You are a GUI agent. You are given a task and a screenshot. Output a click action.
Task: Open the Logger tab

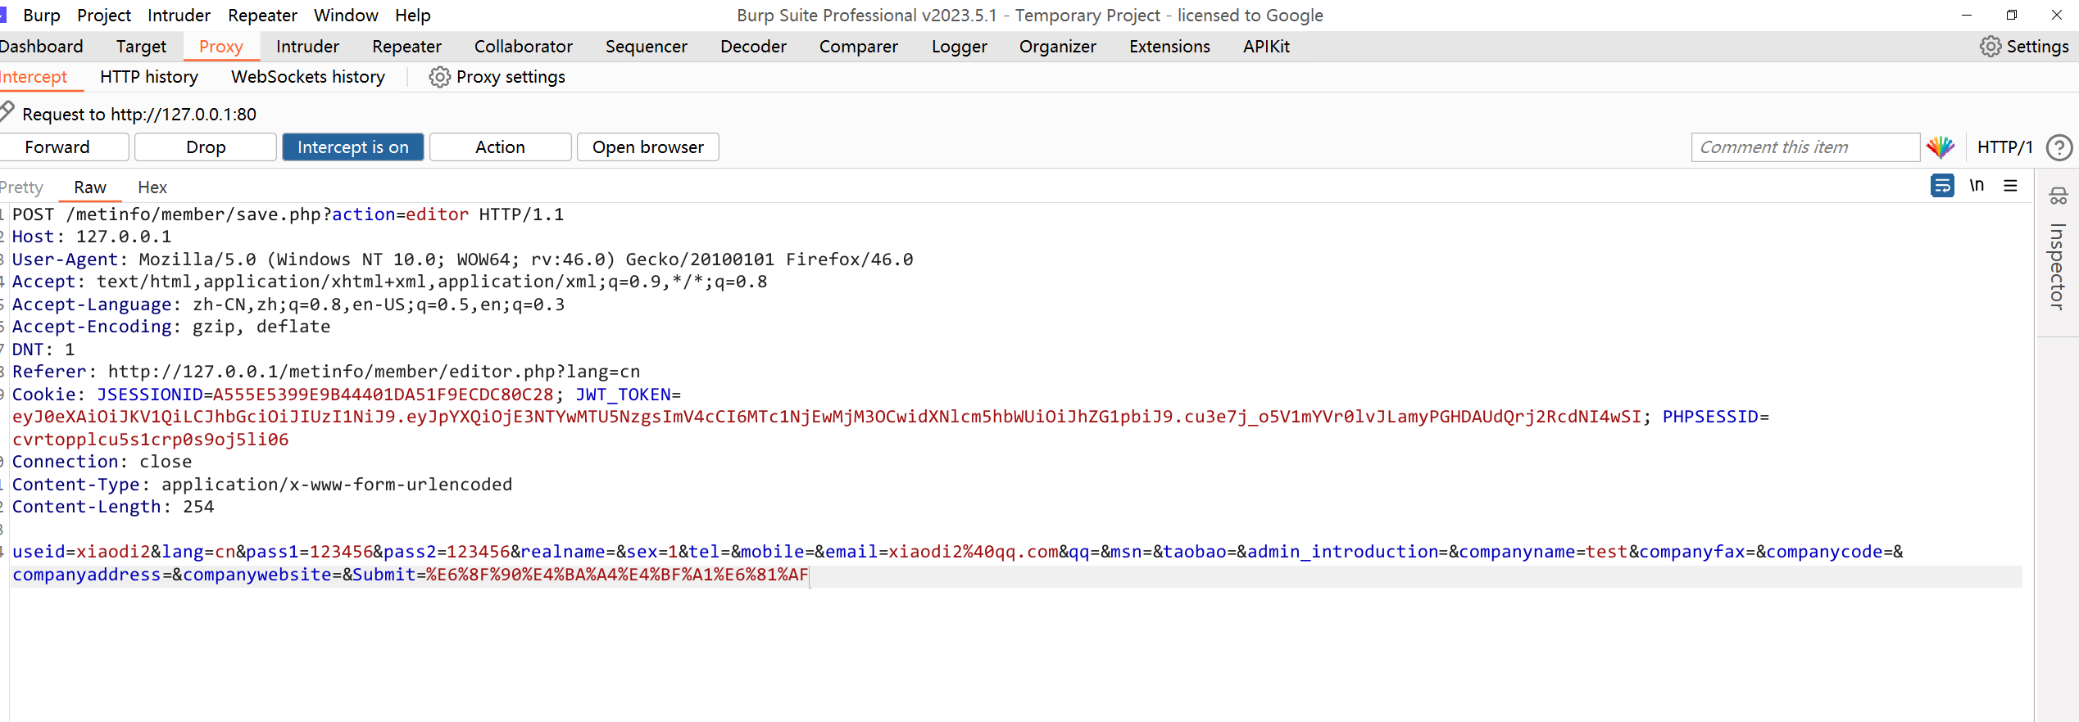tap(959, 47)
